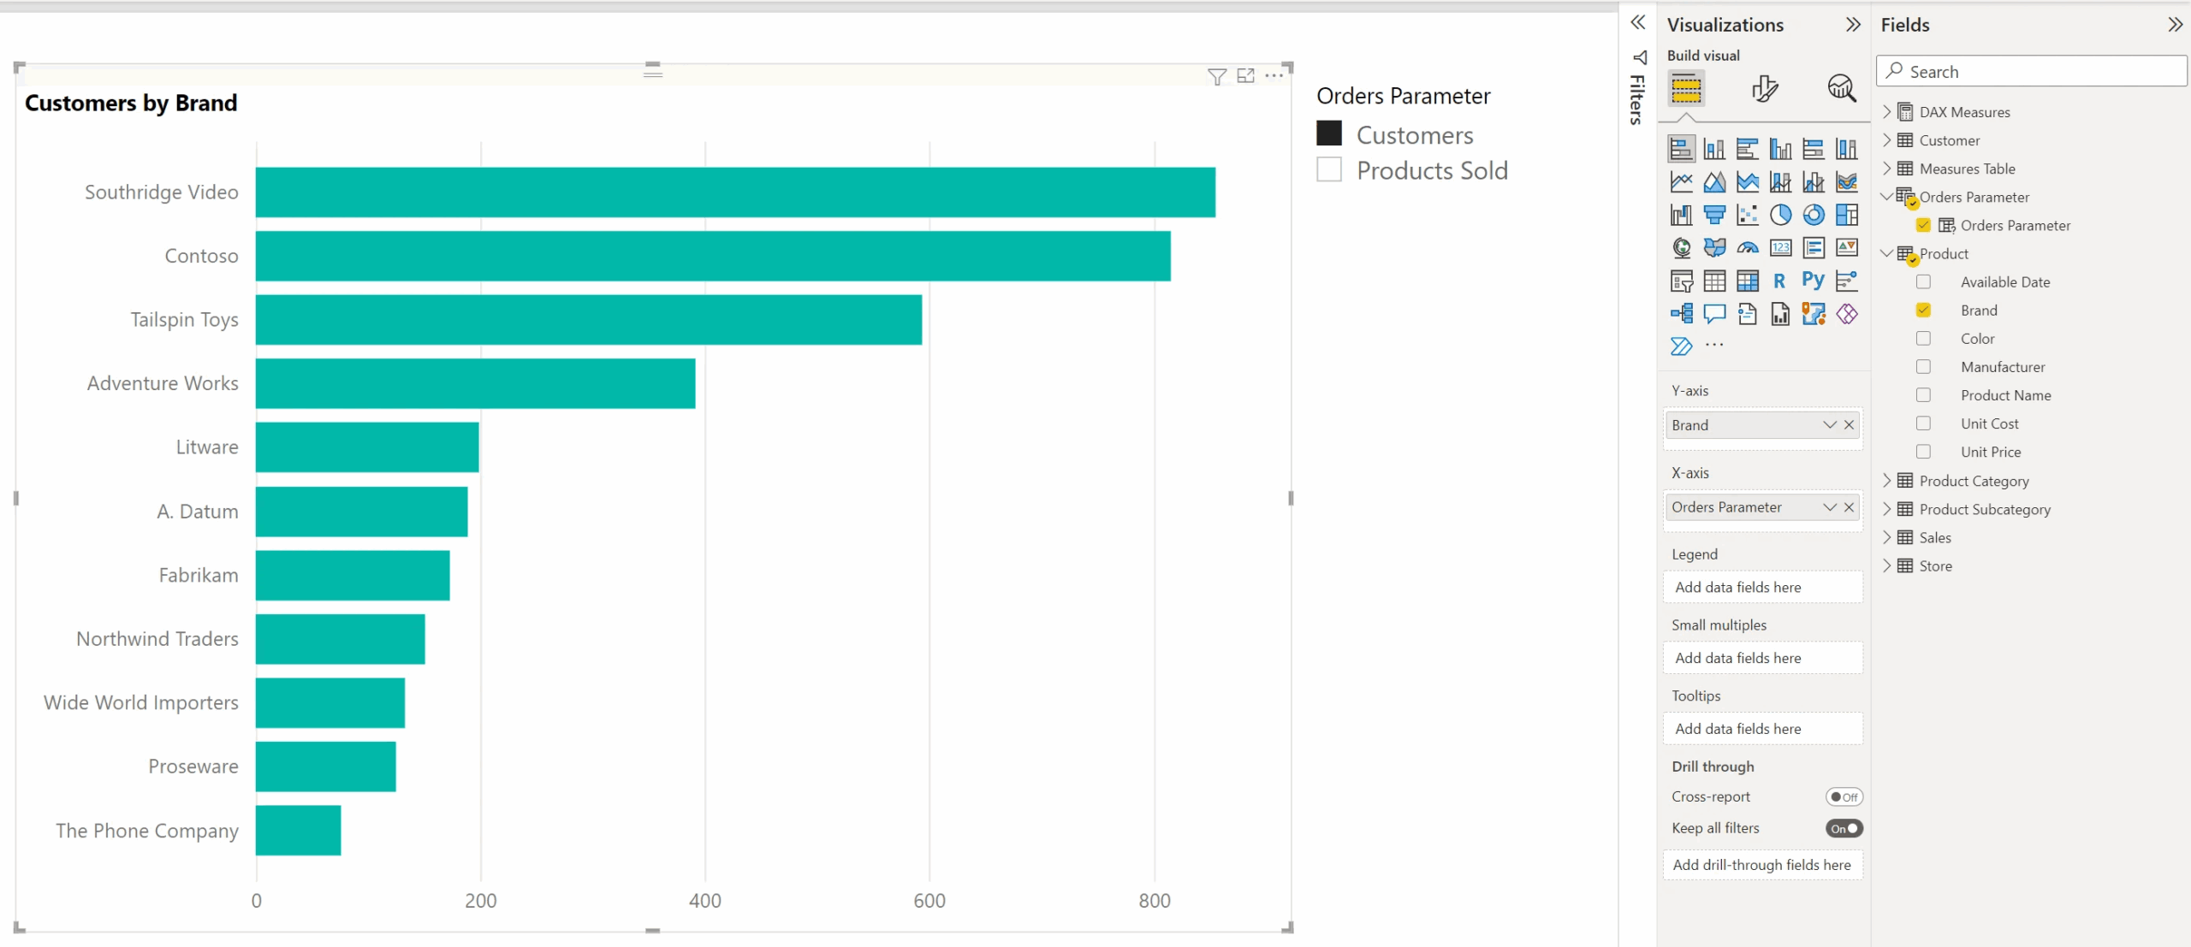
Task: Open focus mode for the chart
Action: tap(1246, 76)
